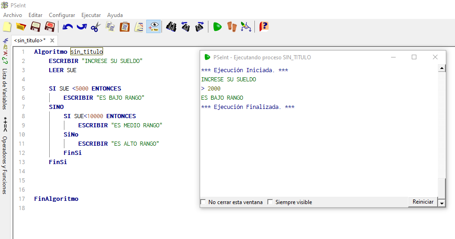455x239 pixels.
Task: Close the Ejecutando proceso window
Action: 435,57
